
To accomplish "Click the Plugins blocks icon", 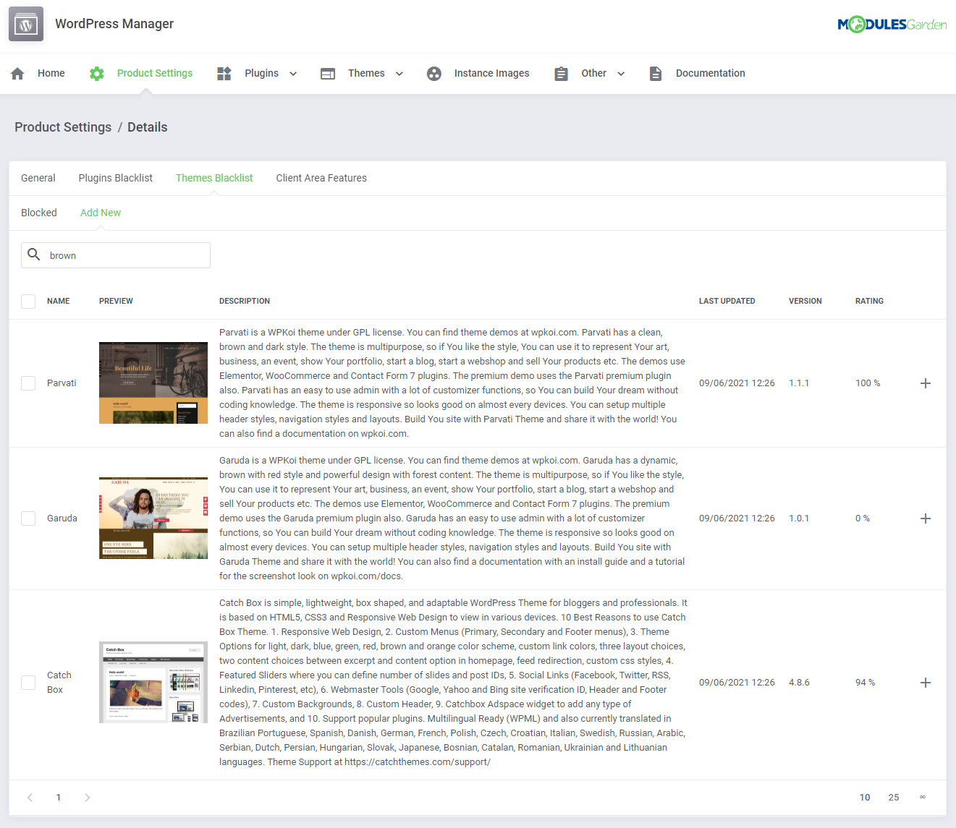I will tap(224, 74).
